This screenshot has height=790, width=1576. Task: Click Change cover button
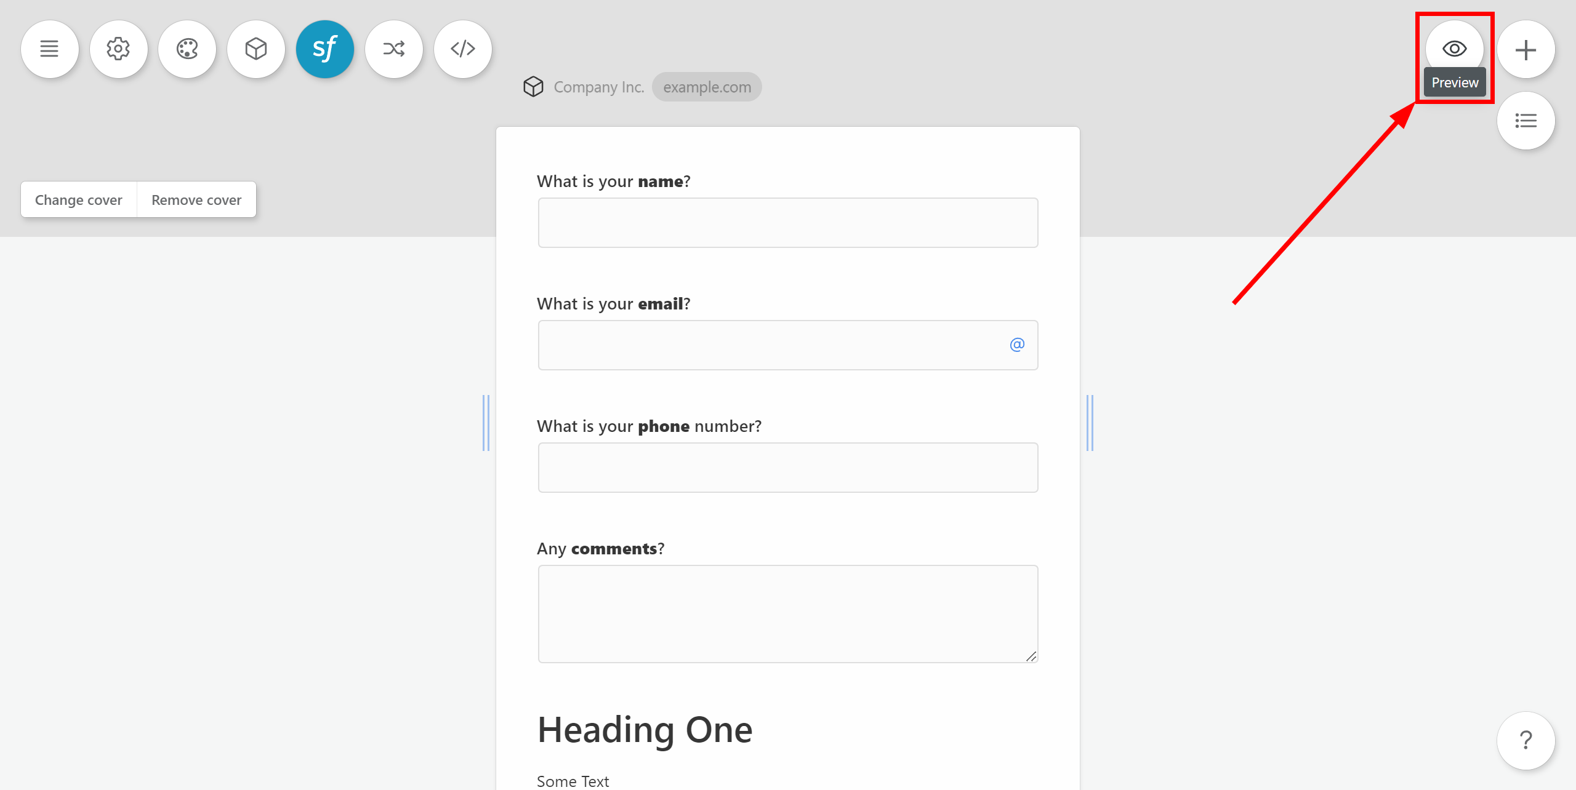(79, 199)
